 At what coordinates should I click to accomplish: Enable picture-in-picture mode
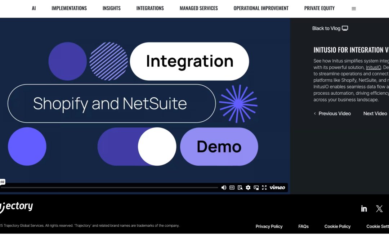tap(256, 188)
